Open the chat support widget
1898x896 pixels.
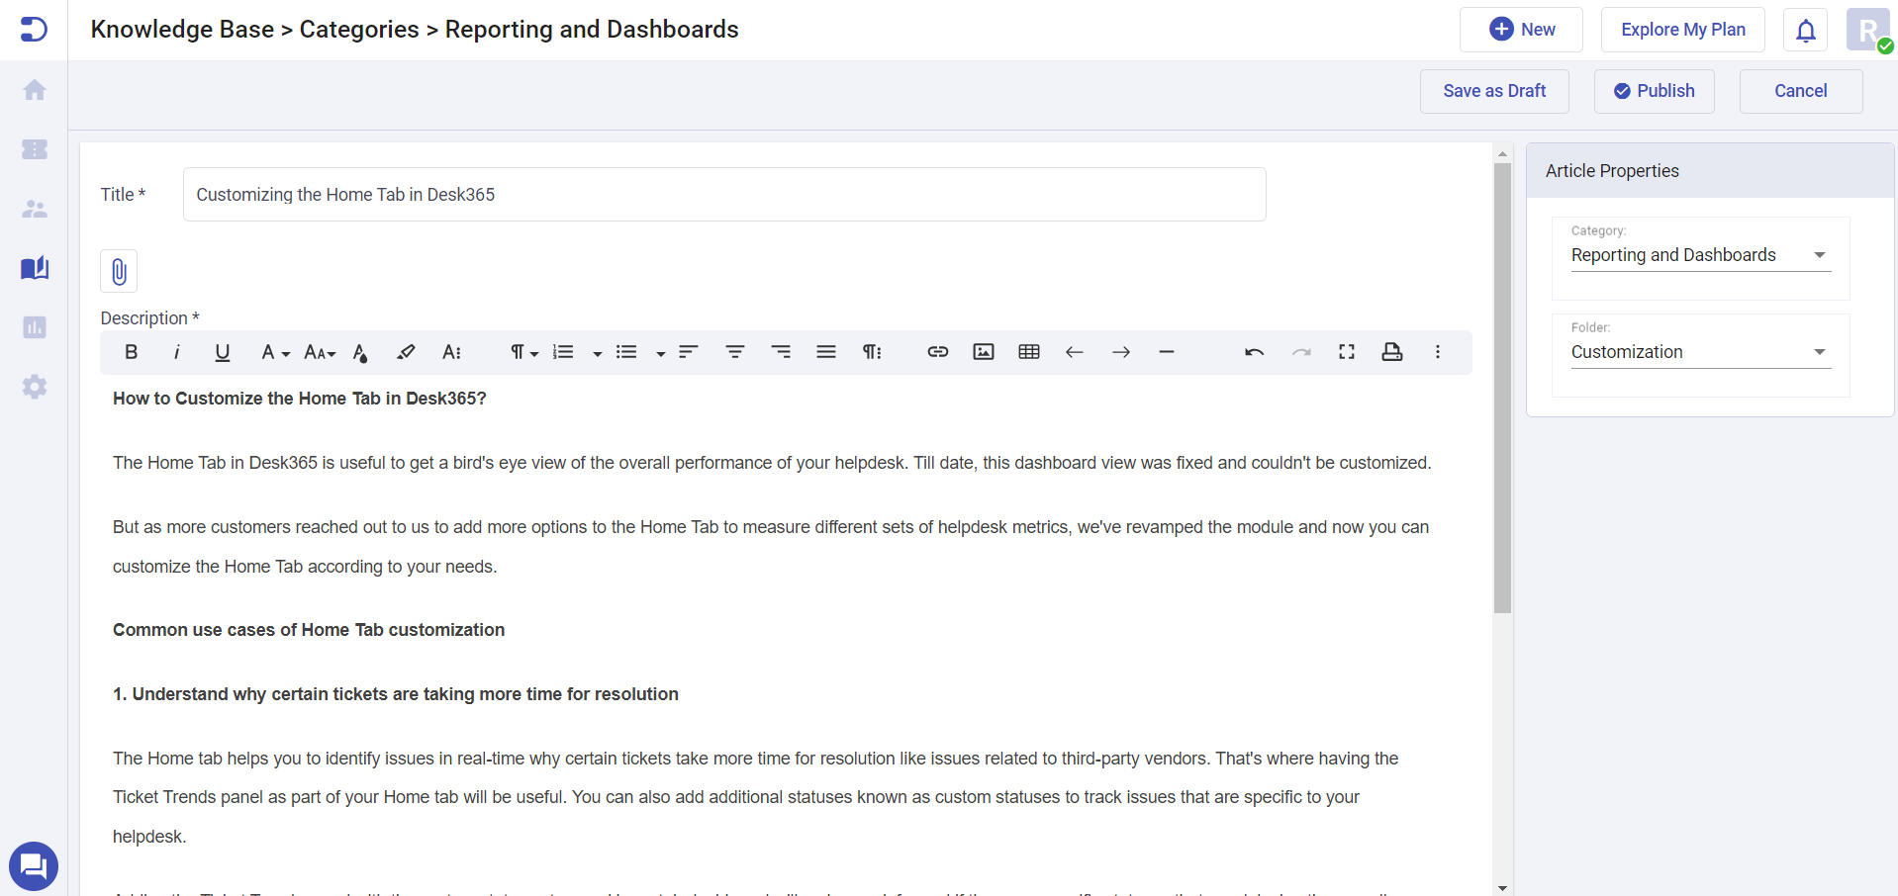coord(34,866)
